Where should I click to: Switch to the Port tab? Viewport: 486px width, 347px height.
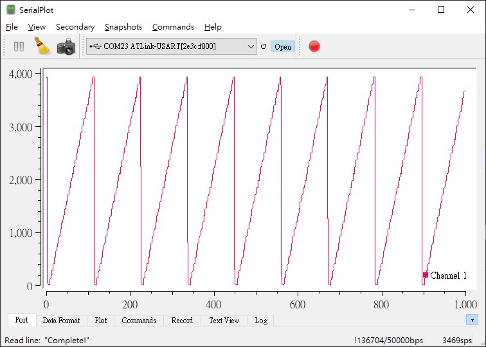(21, 320)
